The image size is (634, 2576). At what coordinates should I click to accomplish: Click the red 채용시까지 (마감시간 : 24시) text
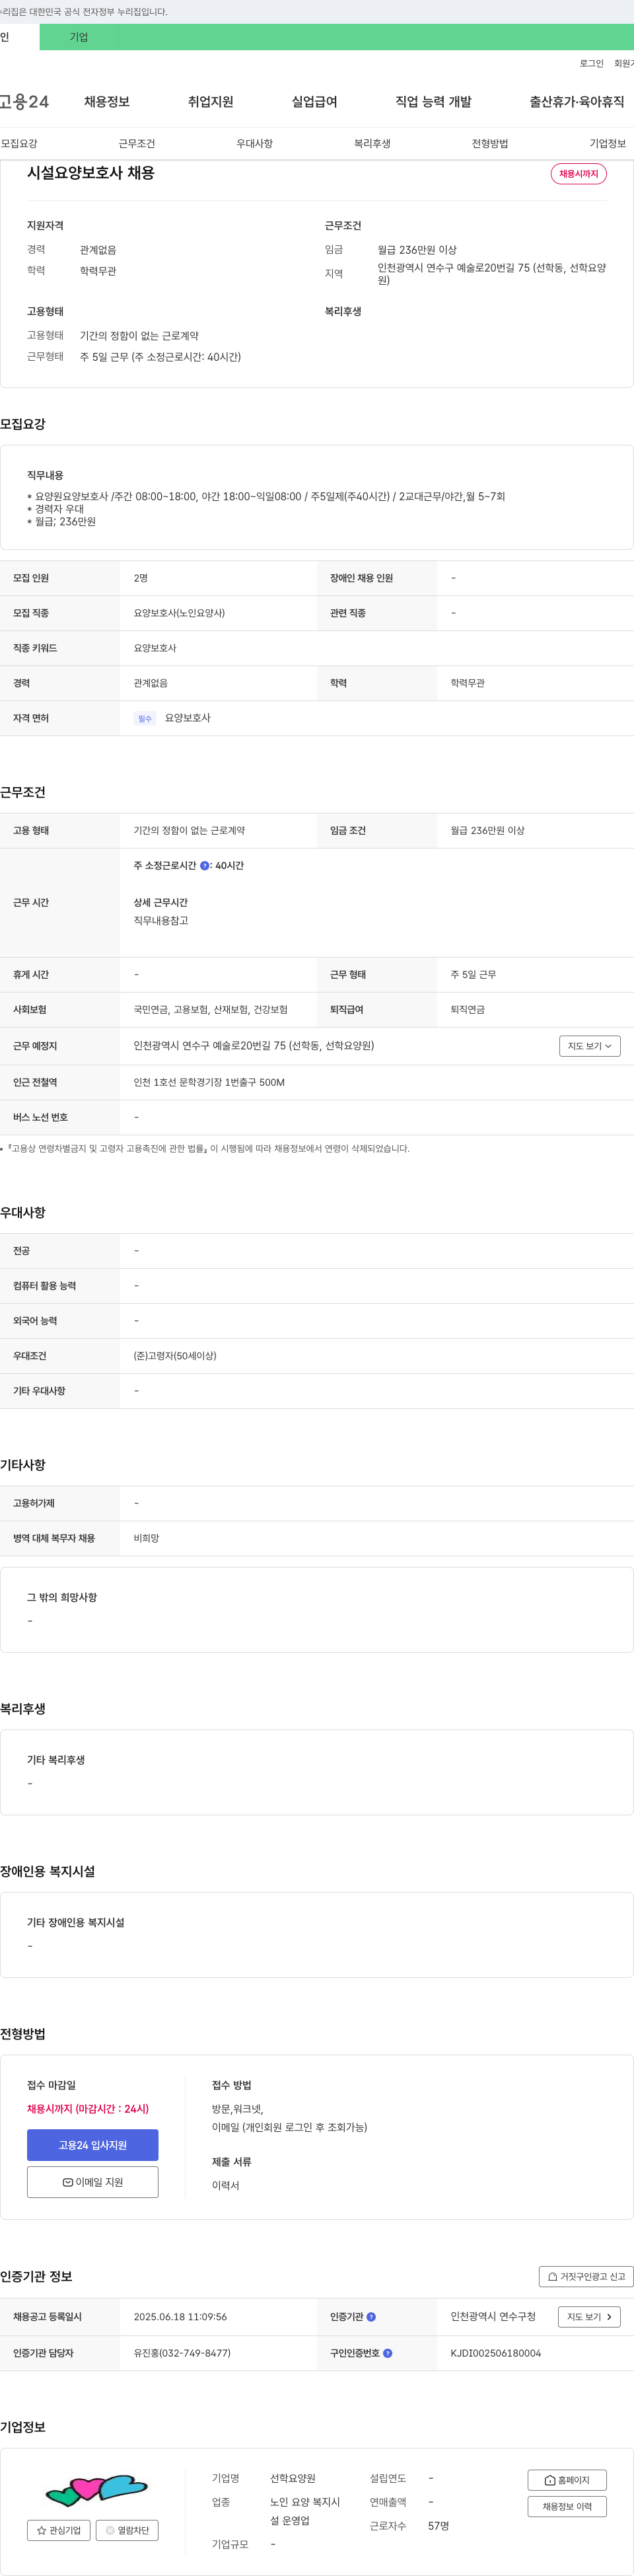[x=88, y=2109]
